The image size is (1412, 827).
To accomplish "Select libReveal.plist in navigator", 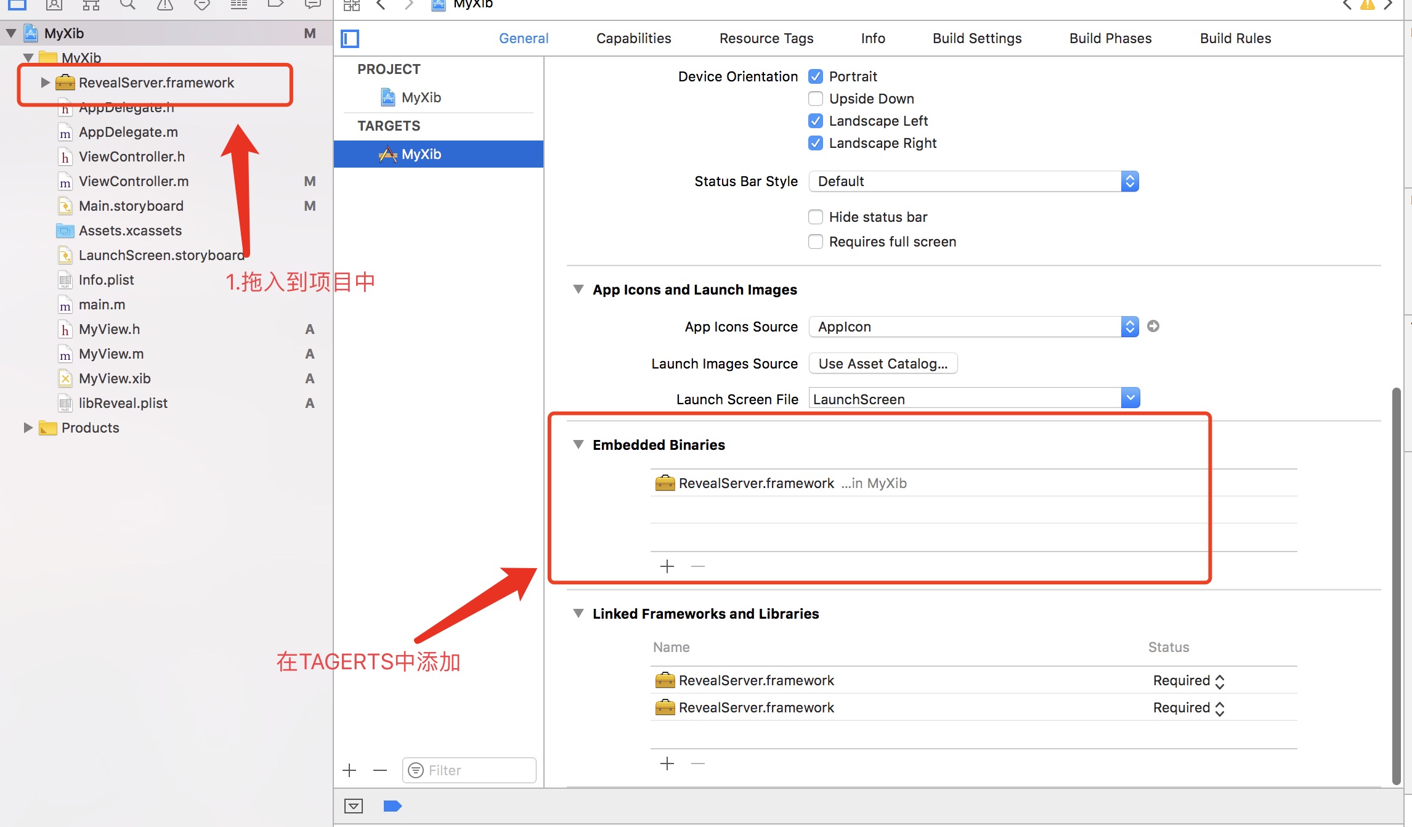I will click(x=123, y=403).
